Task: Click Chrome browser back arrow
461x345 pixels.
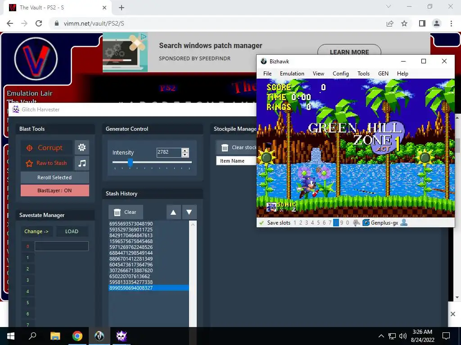Action: (x=10, y=23)
